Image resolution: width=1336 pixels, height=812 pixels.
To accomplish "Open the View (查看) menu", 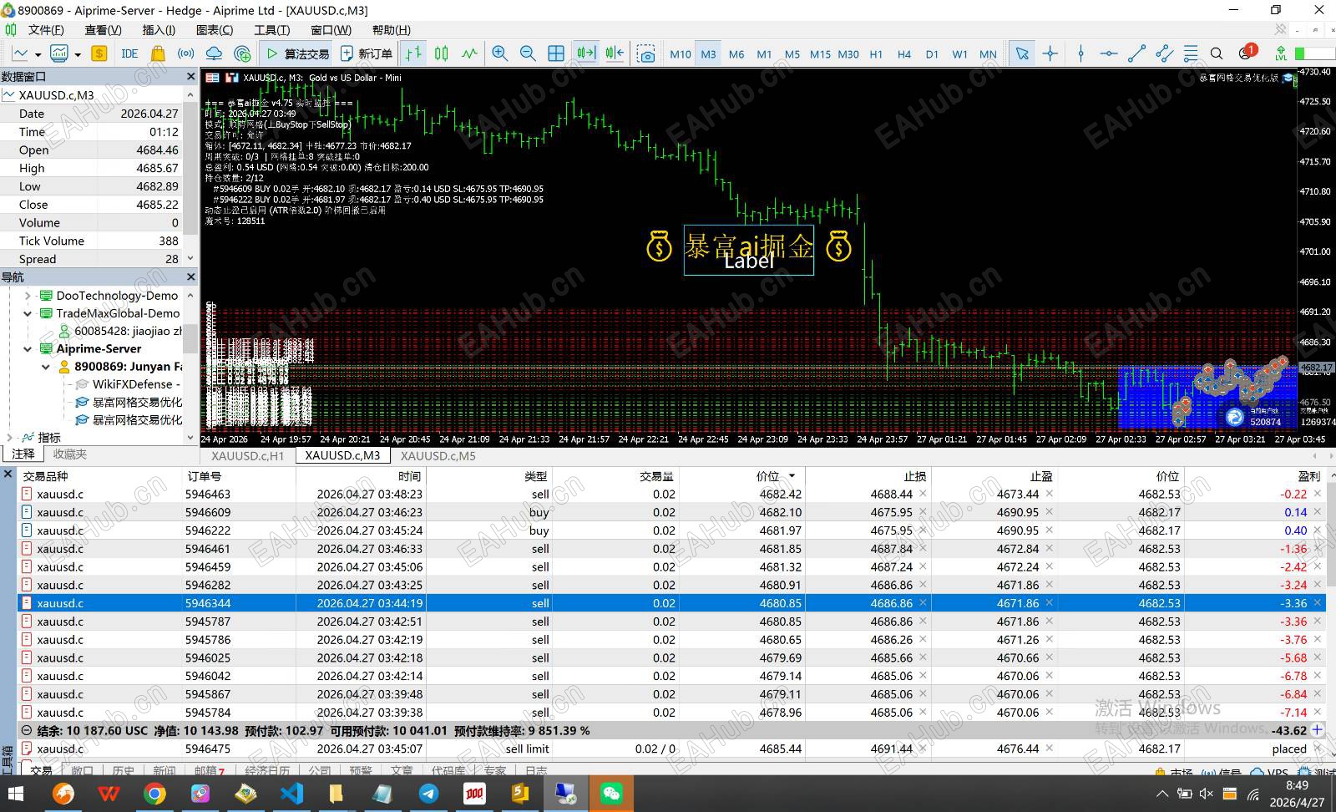I will tap(103, 30).
